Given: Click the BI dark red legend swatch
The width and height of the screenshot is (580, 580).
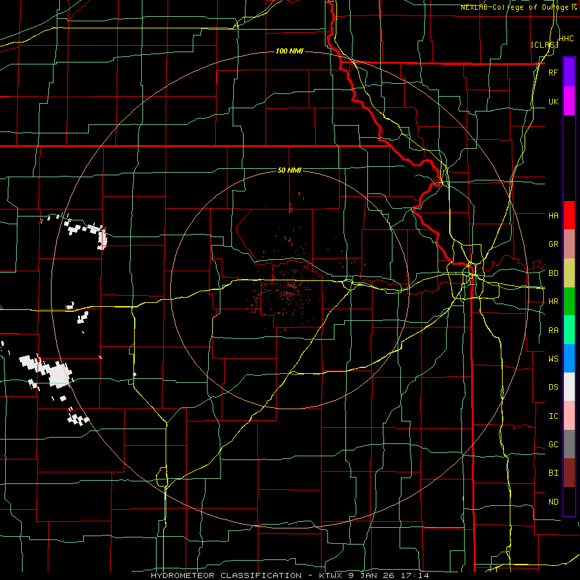Looking at the screenshot, I should pyautogui.click(x=569, y=473).
